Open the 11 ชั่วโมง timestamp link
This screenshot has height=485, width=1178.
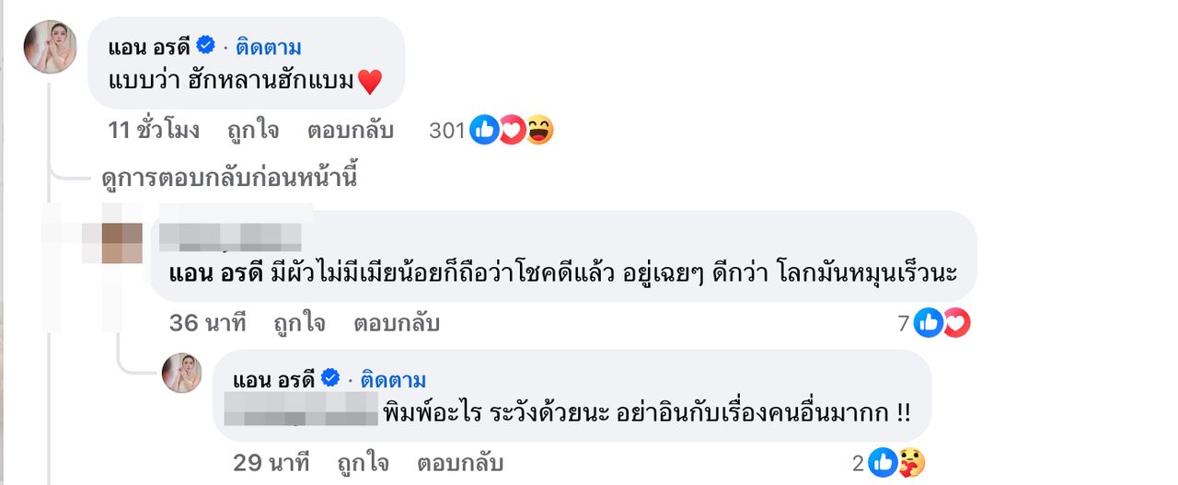(154, 131)
